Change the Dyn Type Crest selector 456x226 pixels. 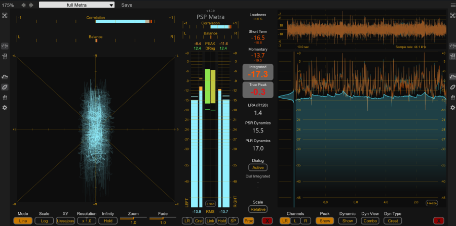pos(393,220)
